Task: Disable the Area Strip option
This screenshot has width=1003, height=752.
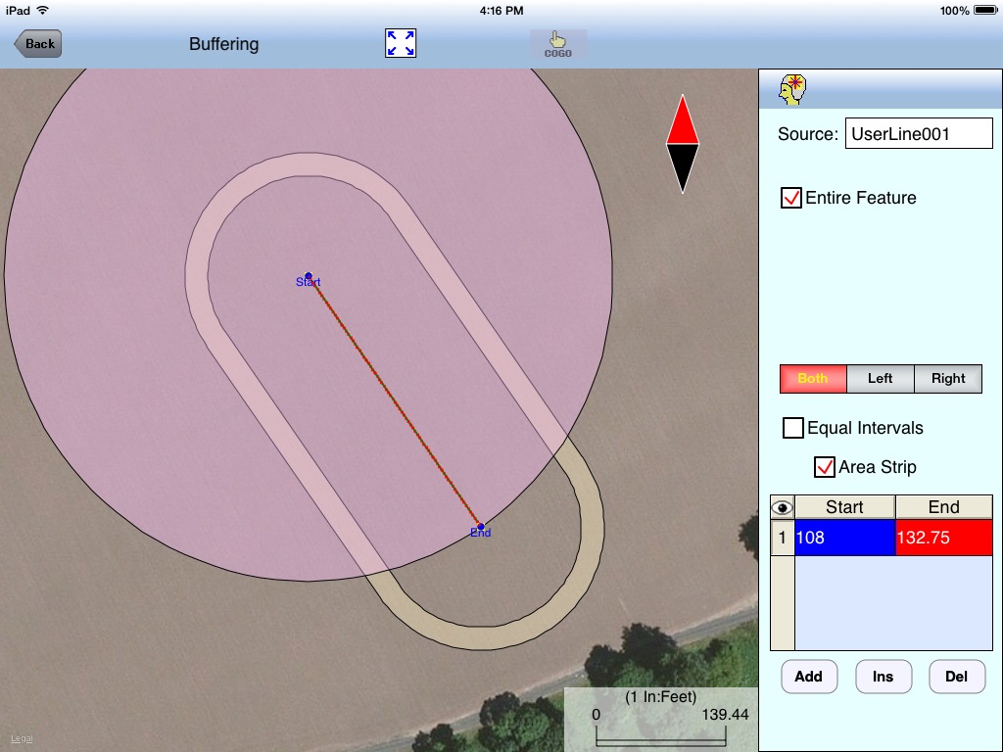Action: 824,467
